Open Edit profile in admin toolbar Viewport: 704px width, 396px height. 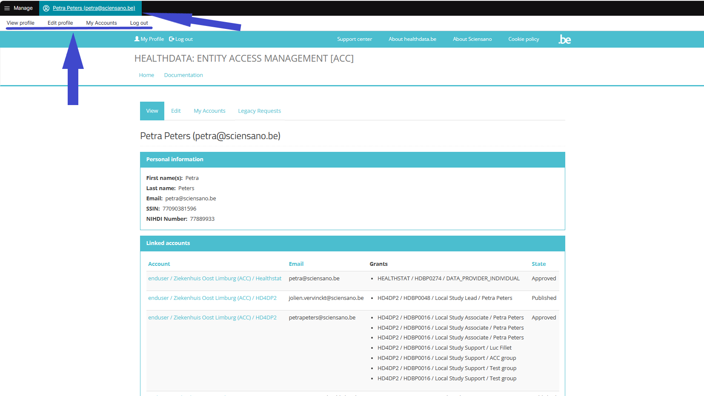click(x=60, y=23)
